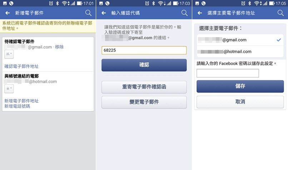Open search on 選擇主要電子郵件地址 header
This screenshot has height=170, width=288.
coord(280,13)
